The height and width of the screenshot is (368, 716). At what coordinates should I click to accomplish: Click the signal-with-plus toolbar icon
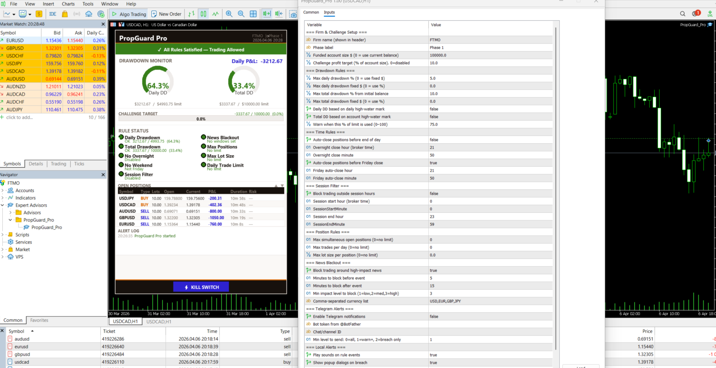pos(101,14)
